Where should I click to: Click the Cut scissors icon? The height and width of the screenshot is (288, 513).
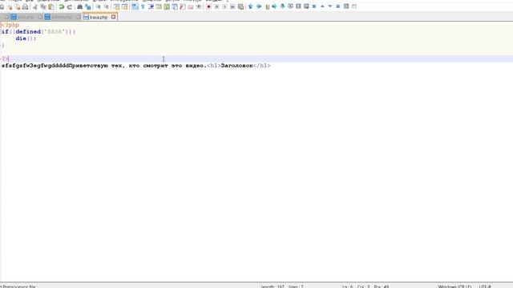tap(35, 6)
